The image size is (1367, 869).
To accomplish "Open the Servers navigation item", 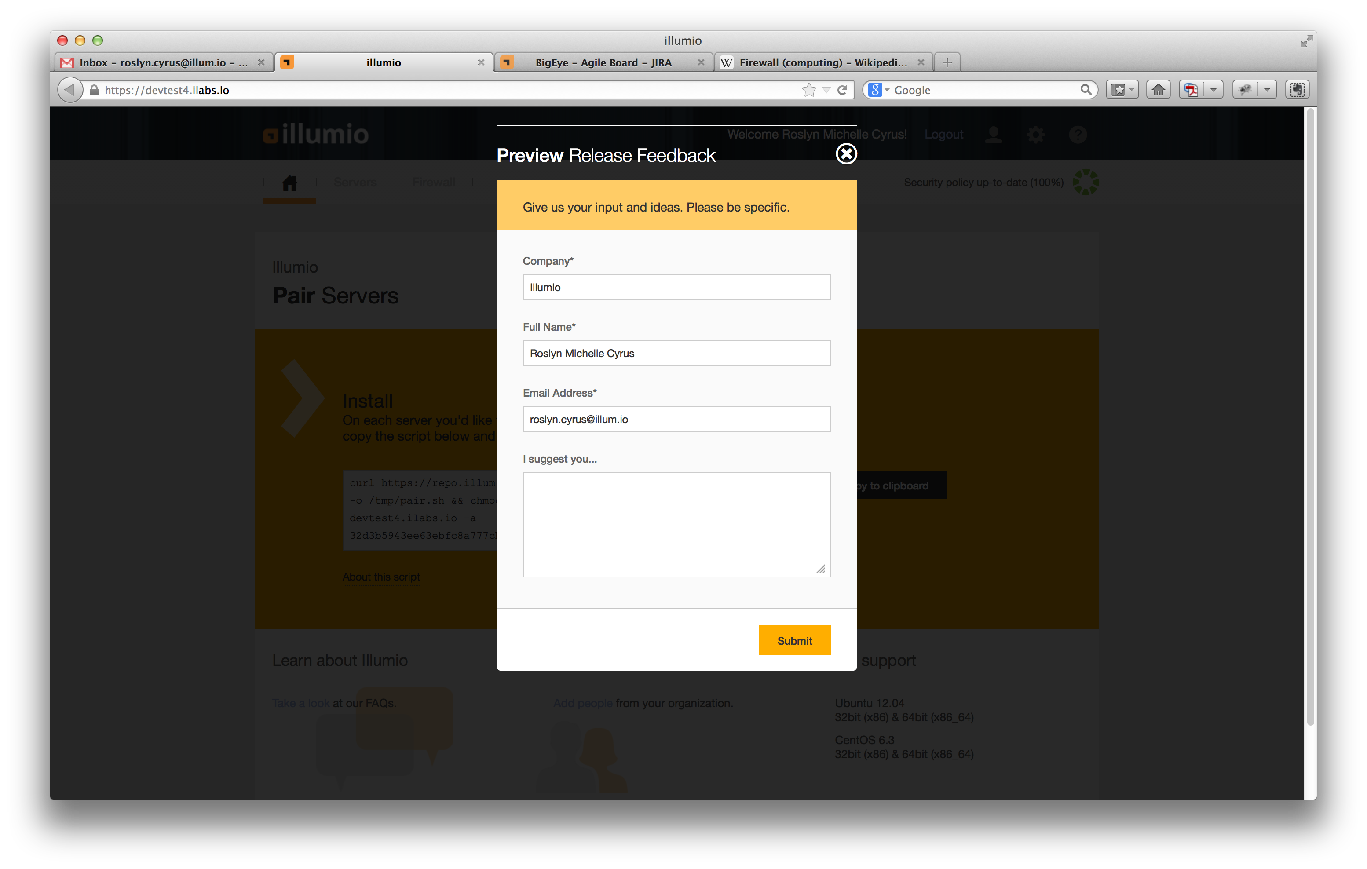I will point(355,182).
